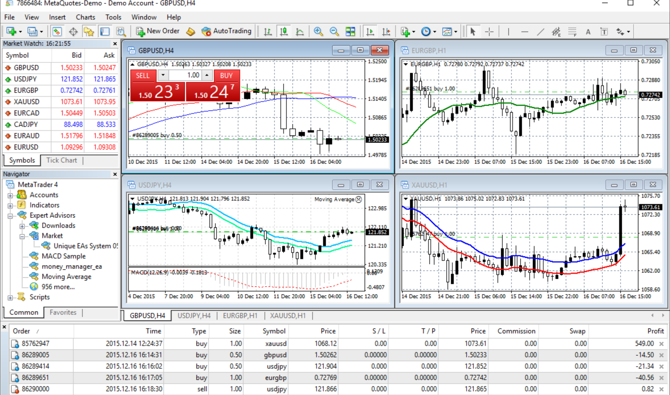This screenshot has width=670, height=395.
Task: Select MACD Sample expert advisor
Action: point(64,256)
